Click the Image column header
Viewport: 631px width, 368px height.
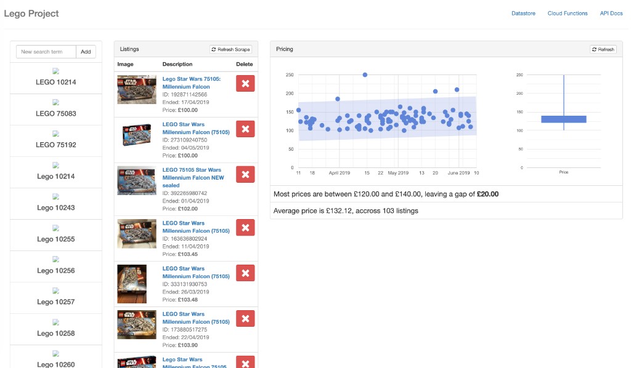pos(125,64)
